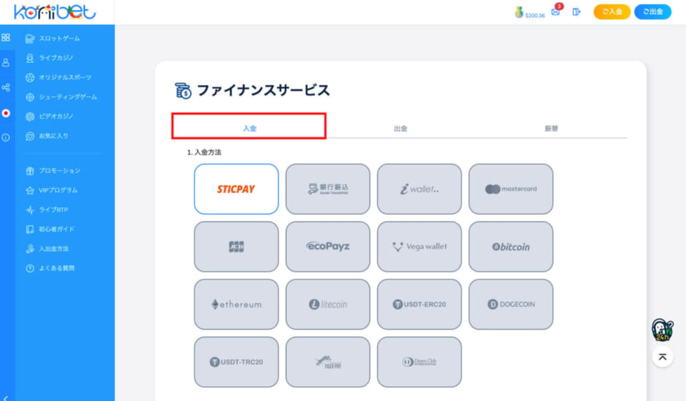Viewport: 686px width, 401px height.
Task: Click the ファイナンスサービス heading
Action: [263, 90]
